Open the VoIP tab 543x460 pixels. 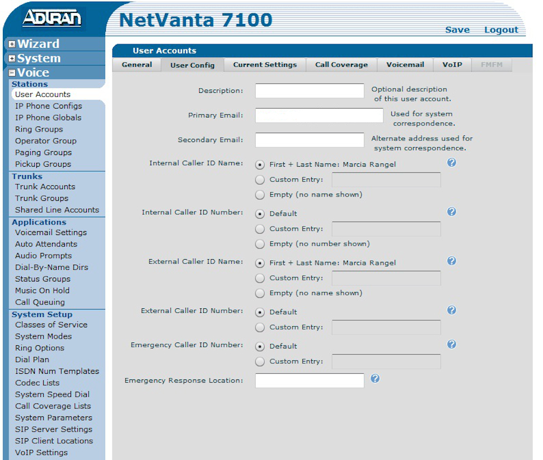coord(452,65)
